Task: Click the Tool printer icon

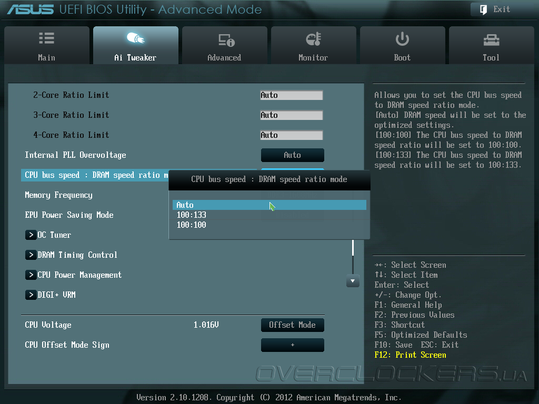Action: click(491, 40)
